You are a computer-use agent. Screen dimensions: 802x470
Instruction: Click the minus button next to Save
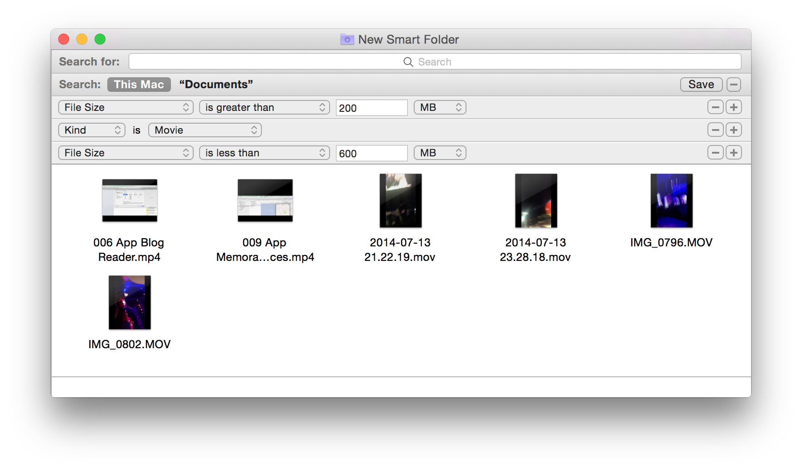pos(733,85)
